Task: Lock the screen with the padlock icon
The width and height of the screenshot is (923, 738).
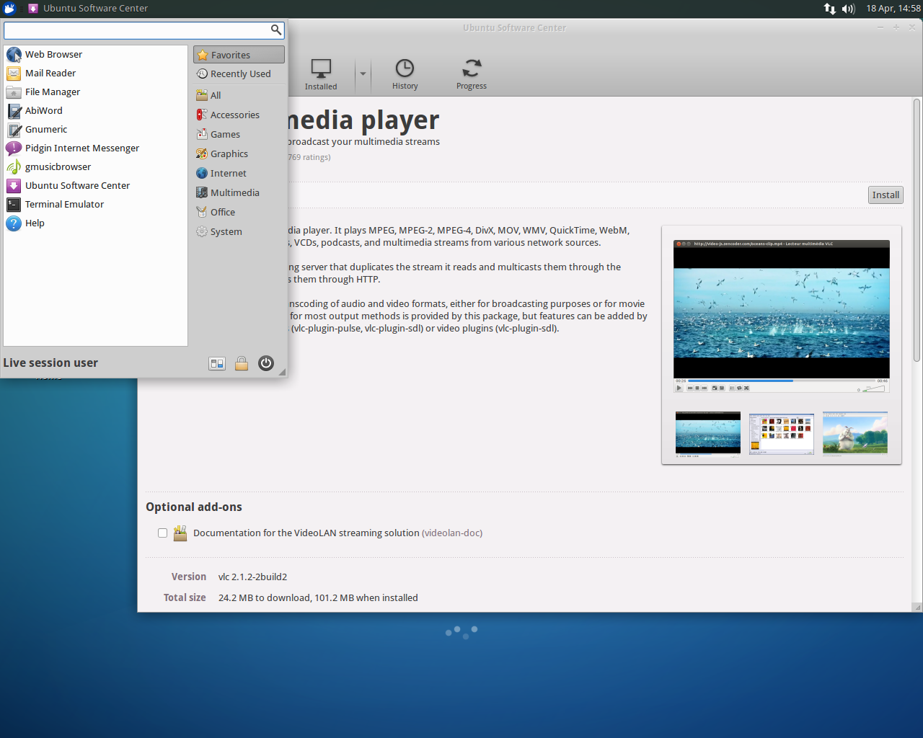Action: point(242,363)
